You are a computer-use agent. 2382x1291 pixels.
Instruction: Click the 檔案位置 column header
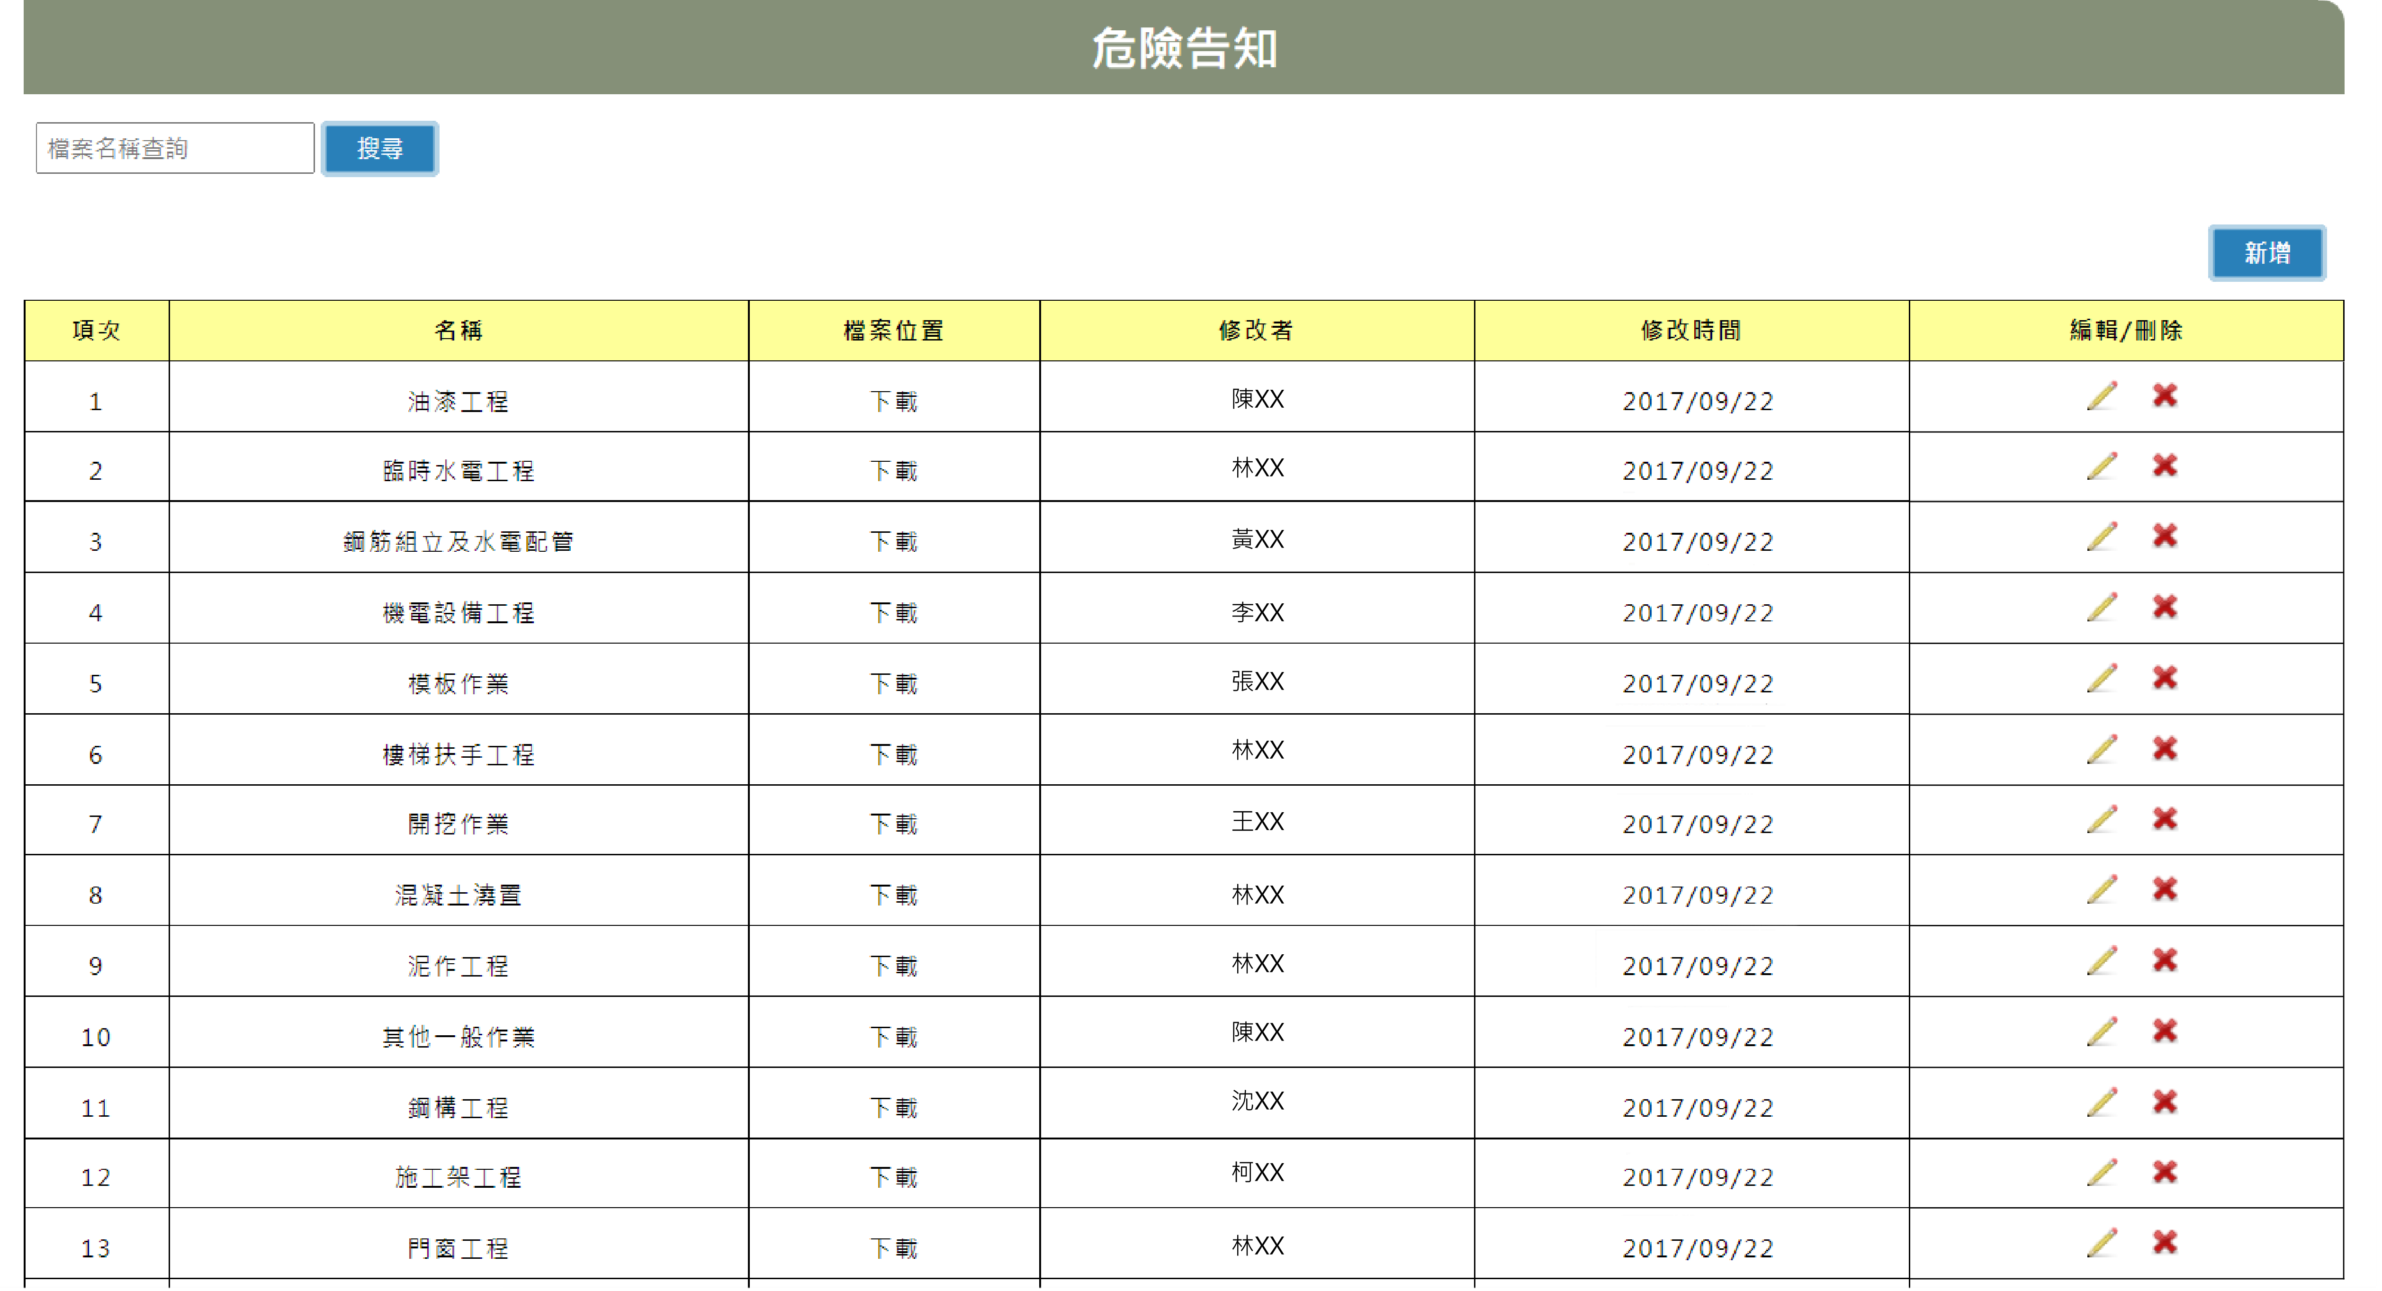coord(893,330)
